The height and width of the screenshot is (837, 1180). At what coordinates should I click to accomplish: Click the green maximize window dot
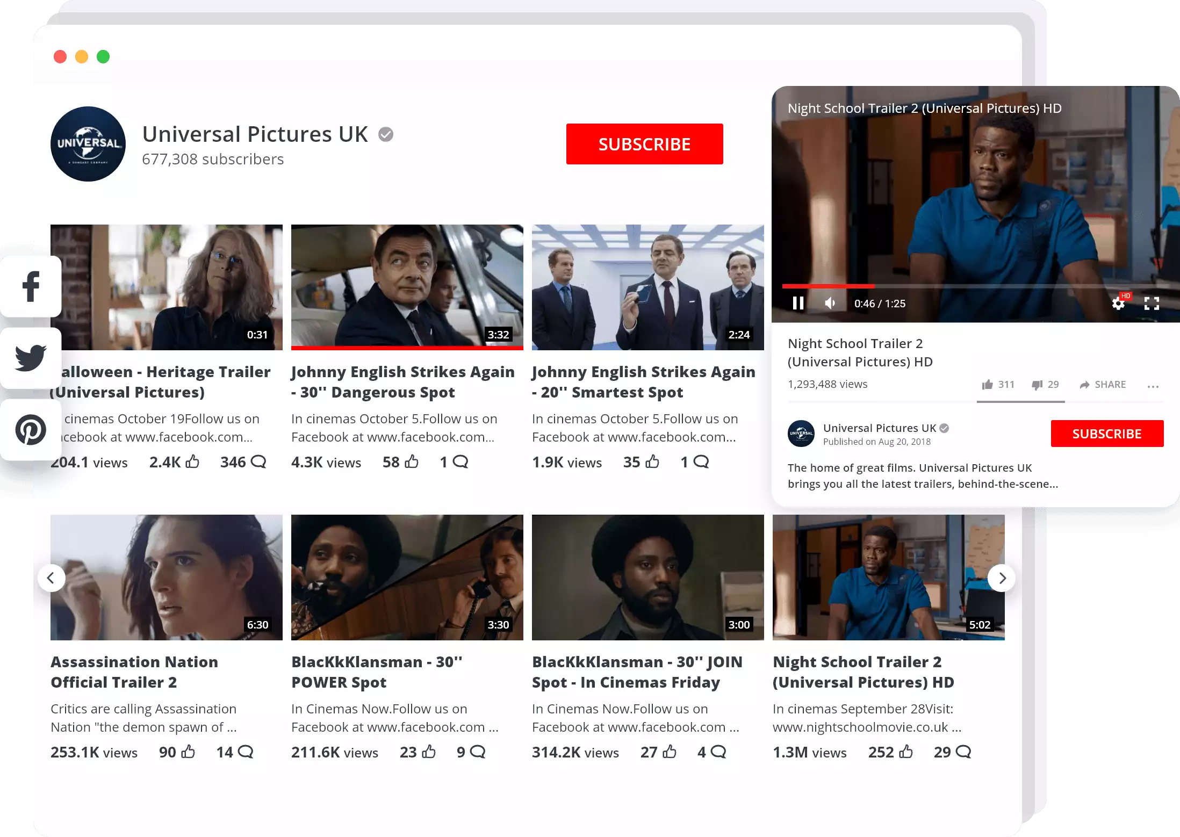click(x=103, y=56)
